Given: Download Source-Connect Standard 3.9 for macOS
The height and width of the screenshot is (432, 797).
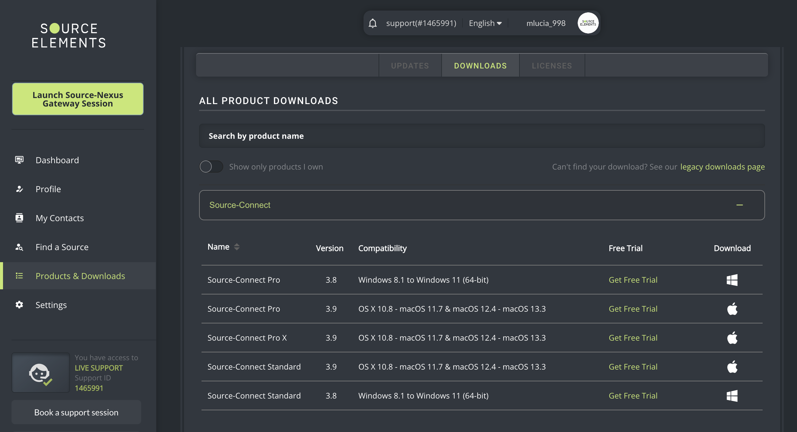Looking at the screenshot, I should pyautogui.click(x=732, y=367).
